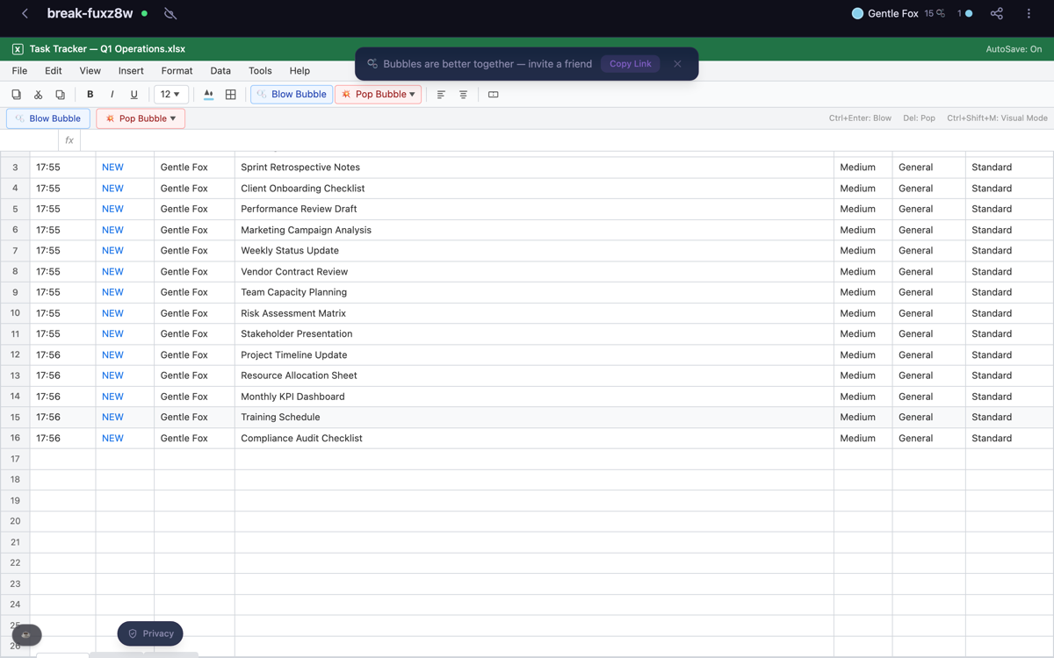Open the three-dot more options menu
This screenshot has width=1054, height=658.
[x=1029, y=13]
